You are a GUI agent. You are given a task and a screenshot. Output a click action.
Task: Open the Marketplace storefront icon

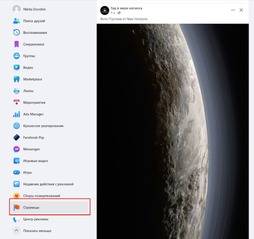tap(16, 79)
